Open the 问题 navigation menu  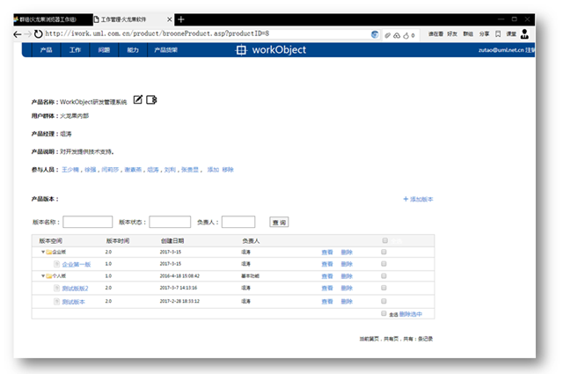click(104, 50)
